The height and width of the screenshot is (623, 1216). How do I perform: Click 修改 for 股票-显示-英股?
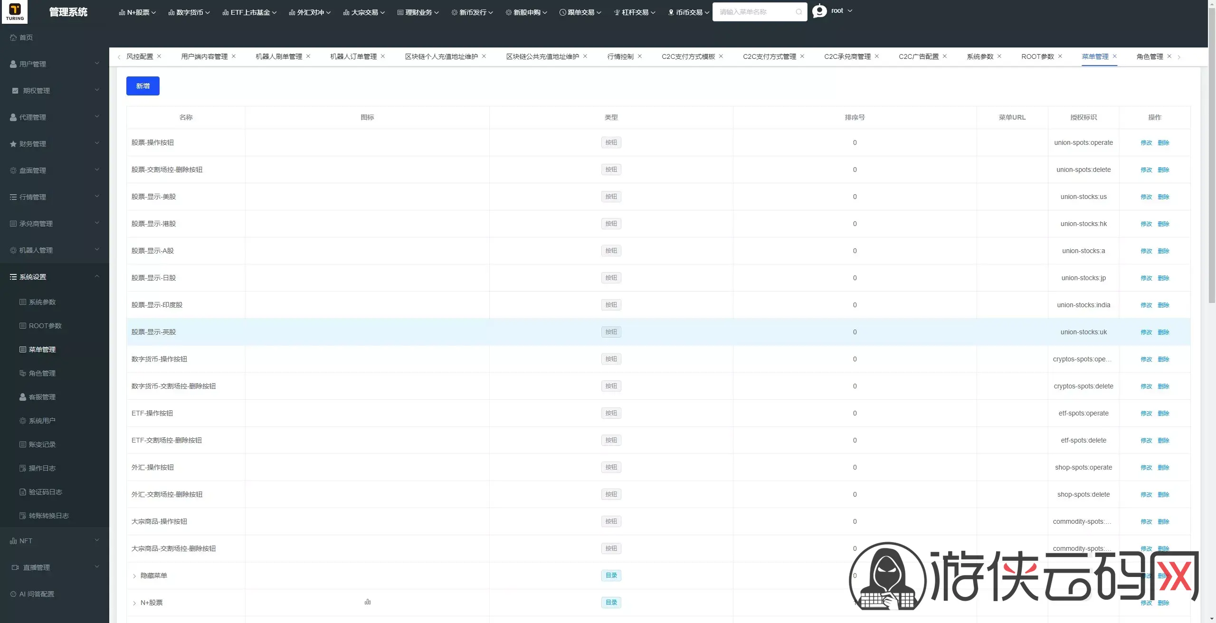click(x=1146, y=332)
